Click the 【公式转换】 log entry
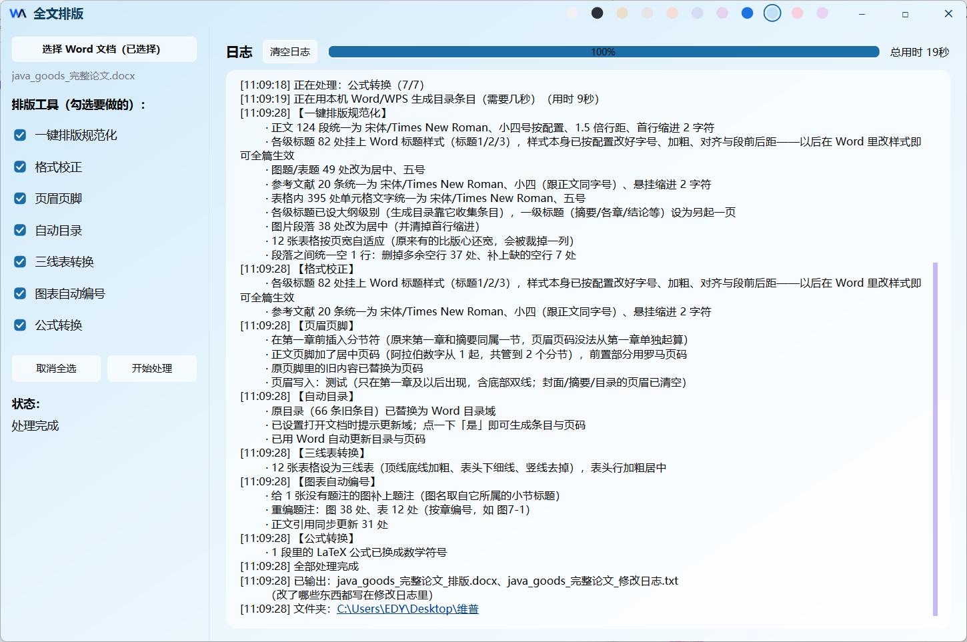 (299, 538)
